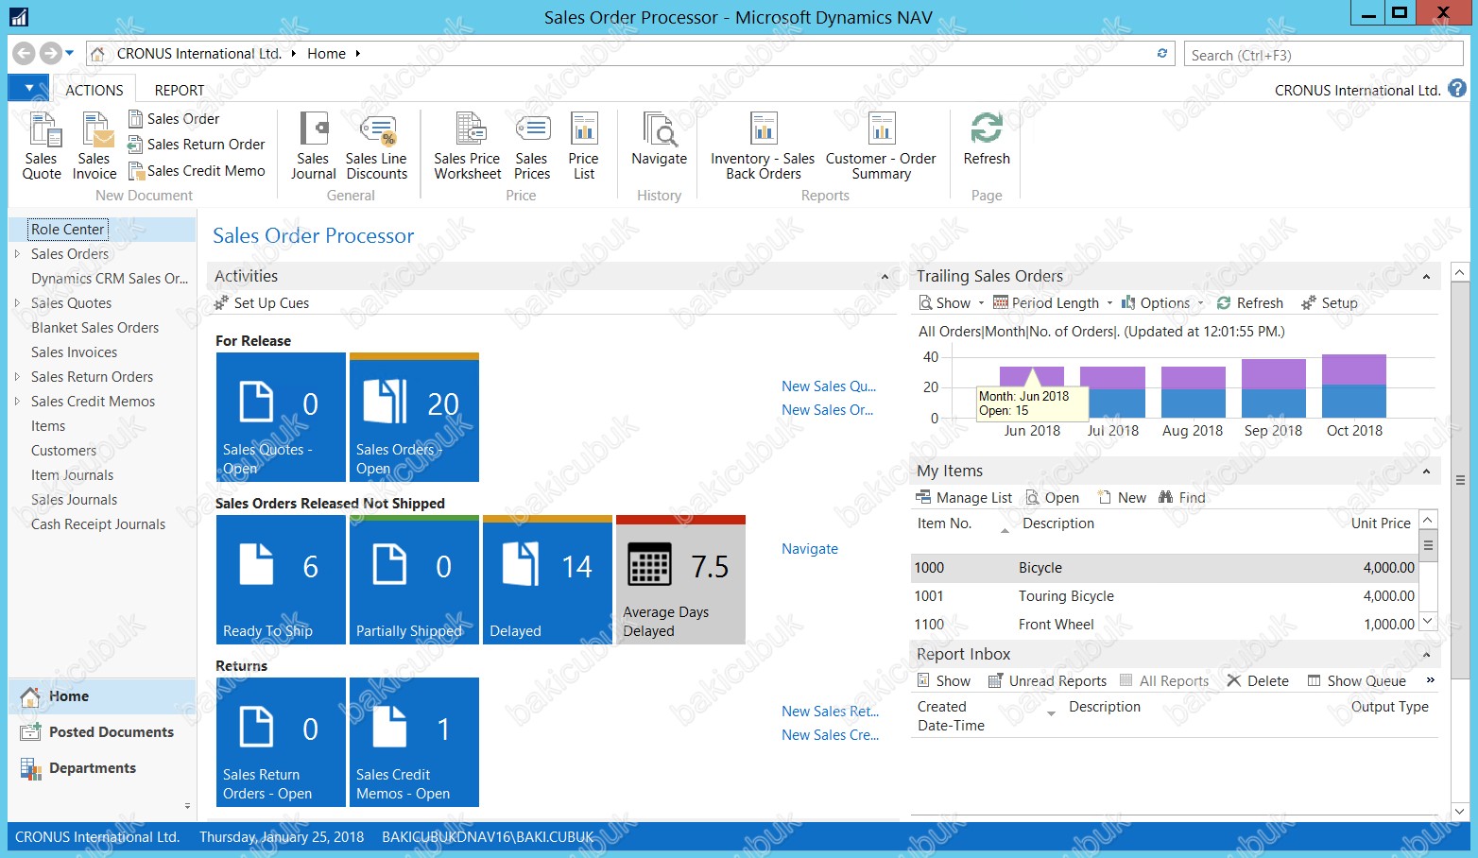
Task: Expand the Sales Orders tree node
Action: [17, 253]
